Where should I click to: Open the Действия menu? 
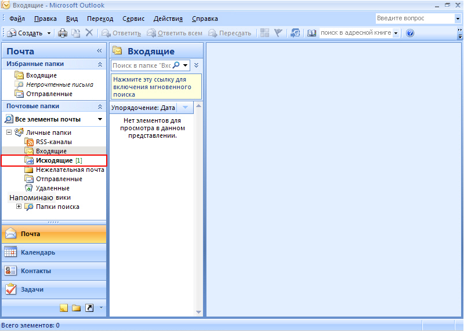168,19
